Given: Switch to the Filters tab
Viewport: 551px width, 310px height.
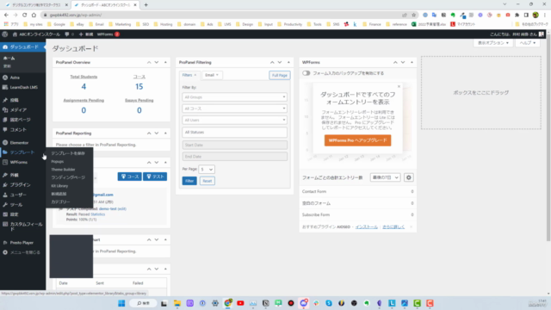Looking at the screenshot, I should click(189, 75).
